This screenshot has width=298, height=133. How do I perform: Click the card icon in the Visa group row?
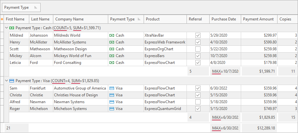pos(12,81)
